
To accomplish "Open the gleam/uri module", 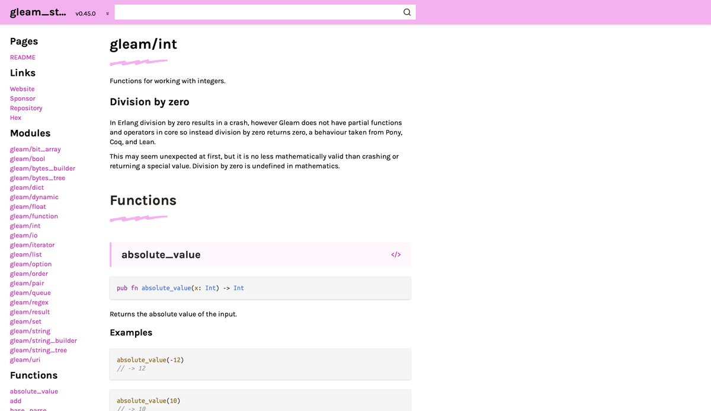I will (x=25, y=359).
